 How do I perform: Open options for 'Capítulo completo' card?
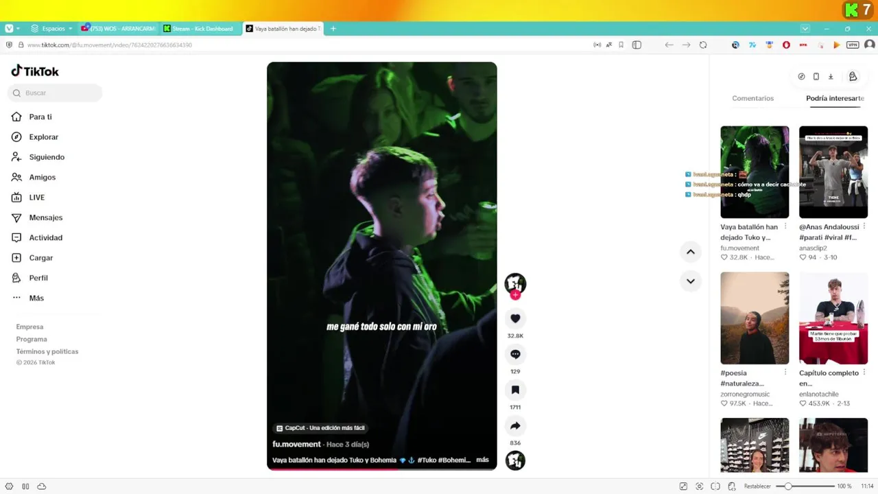tap(864, 373)
